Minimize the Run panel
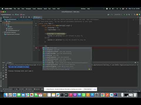The width and height of the screenshot is (141, 105). tap(138, 62)
